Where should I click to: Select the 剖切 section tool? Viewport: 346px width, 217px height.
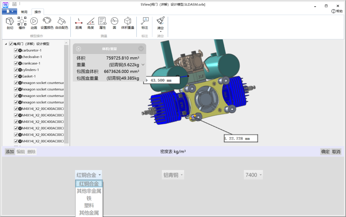click(x=10, y=23)
